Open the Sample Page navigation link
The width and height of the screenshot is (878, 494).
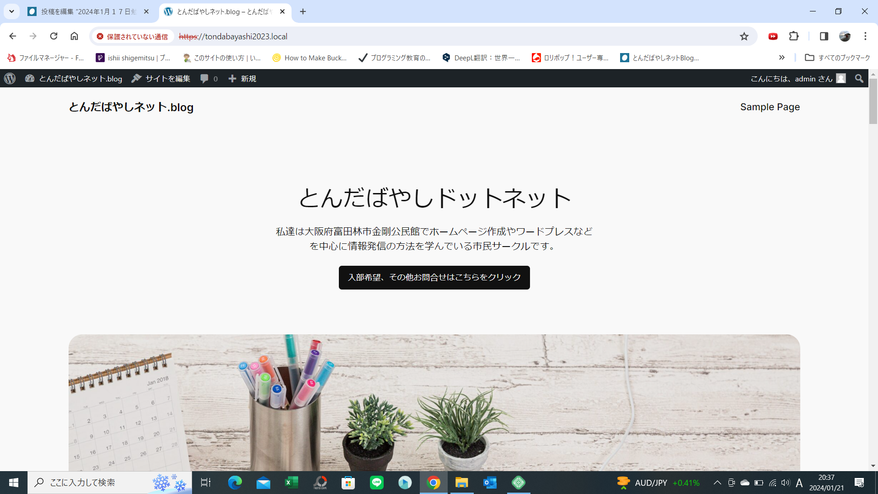point(770,107)
